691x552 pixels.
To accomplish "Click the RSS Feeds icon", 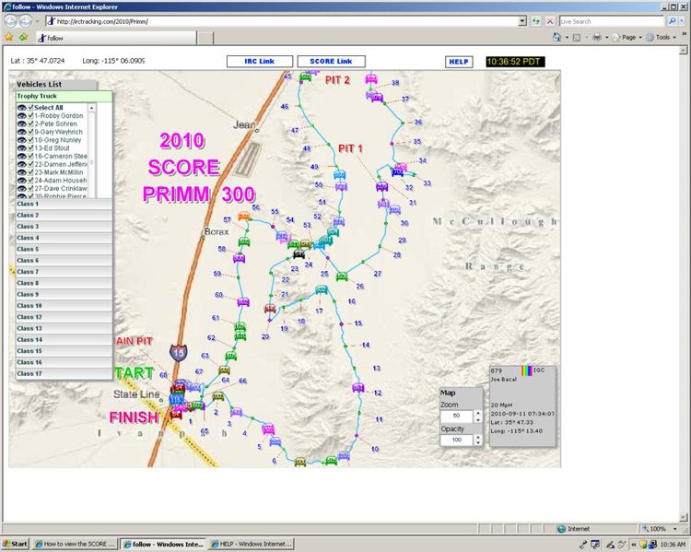I will [x=577, y=38].
